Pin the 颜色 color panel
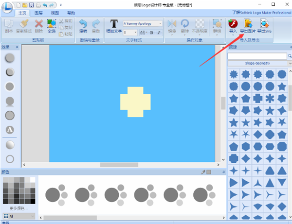The image size is (292, 224). (203, 172)
